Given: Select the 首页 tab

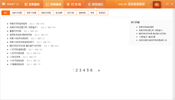Looking at the screenshot, I should pyautogui.click(x=5, y=13).
